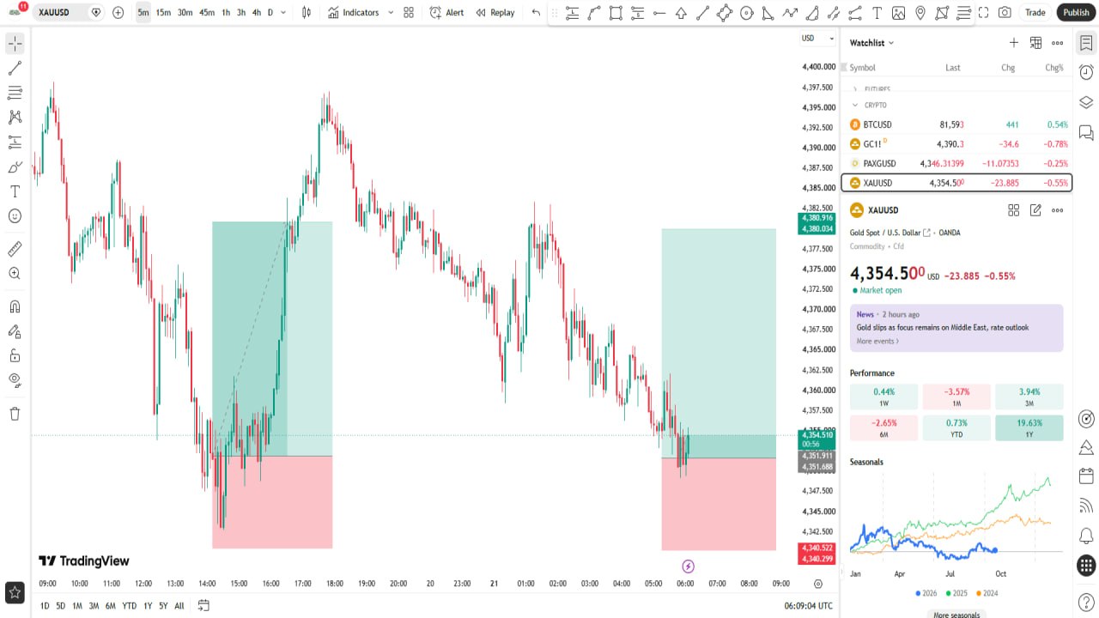The image size is (1099, 618).
Task: Switch to the 15m timeframe
Action: (163, 13)
